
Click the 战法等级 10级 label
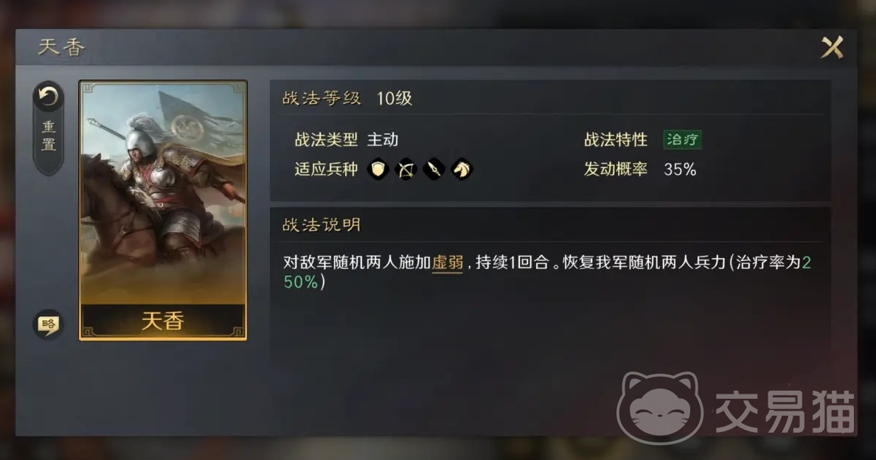(347, 98)
